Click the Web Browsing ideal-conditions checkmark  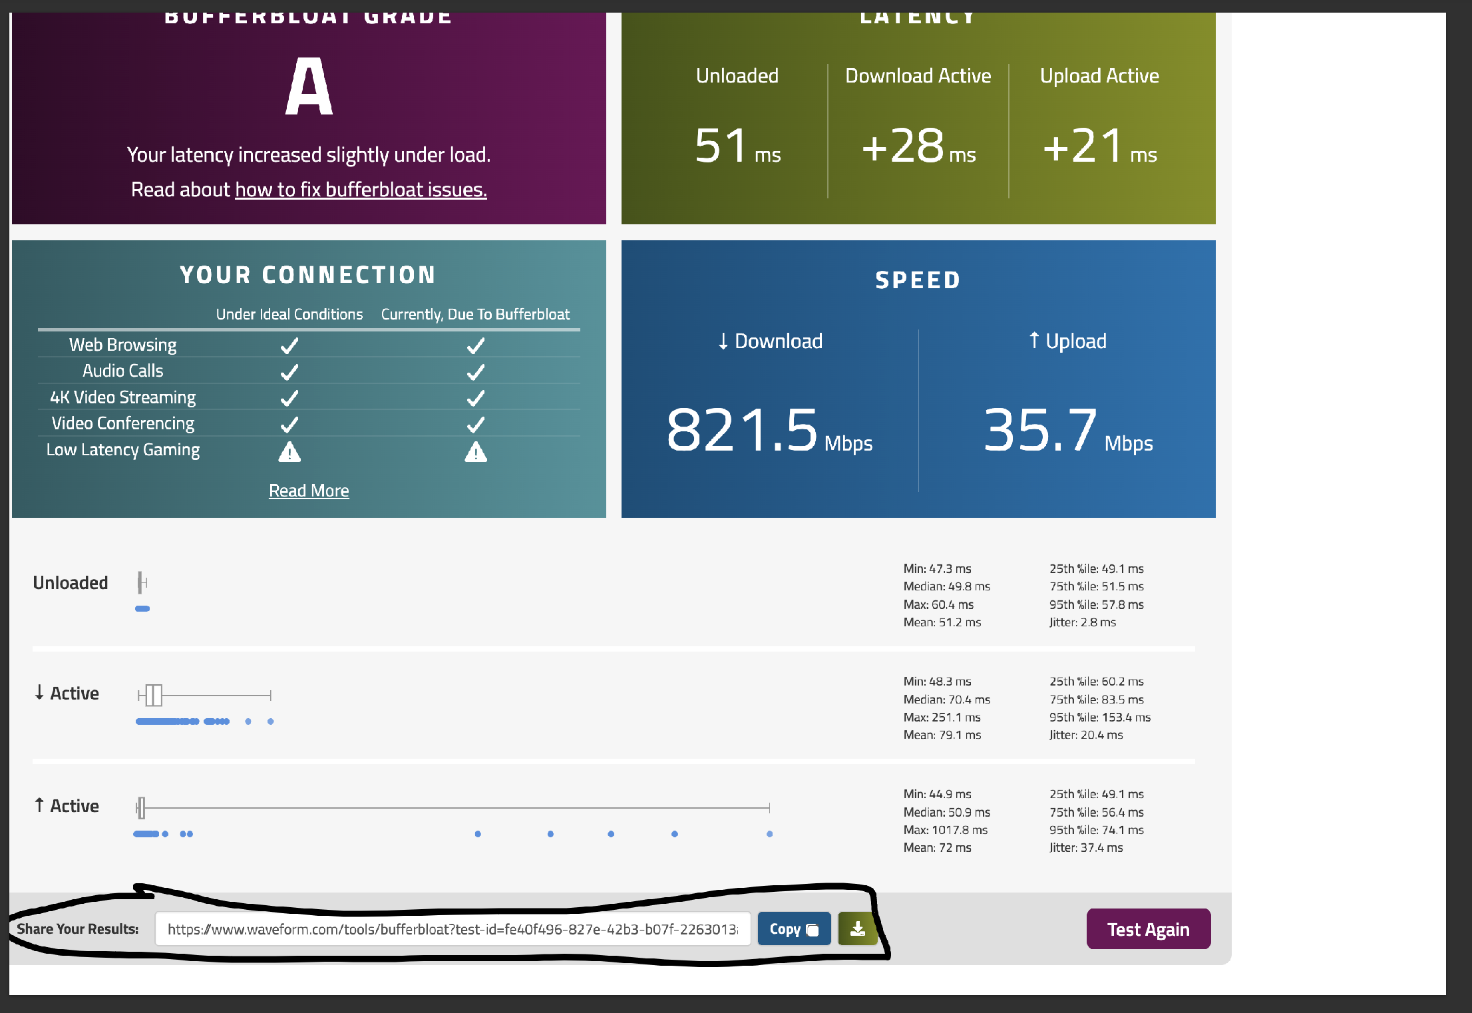pos(289,345)
